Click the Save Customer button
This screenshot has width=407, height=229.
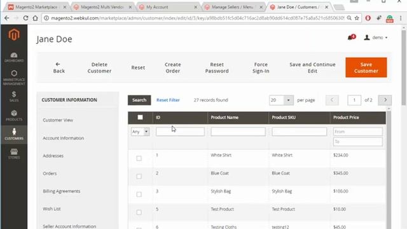pyautogui.click(x=366, y=67)
